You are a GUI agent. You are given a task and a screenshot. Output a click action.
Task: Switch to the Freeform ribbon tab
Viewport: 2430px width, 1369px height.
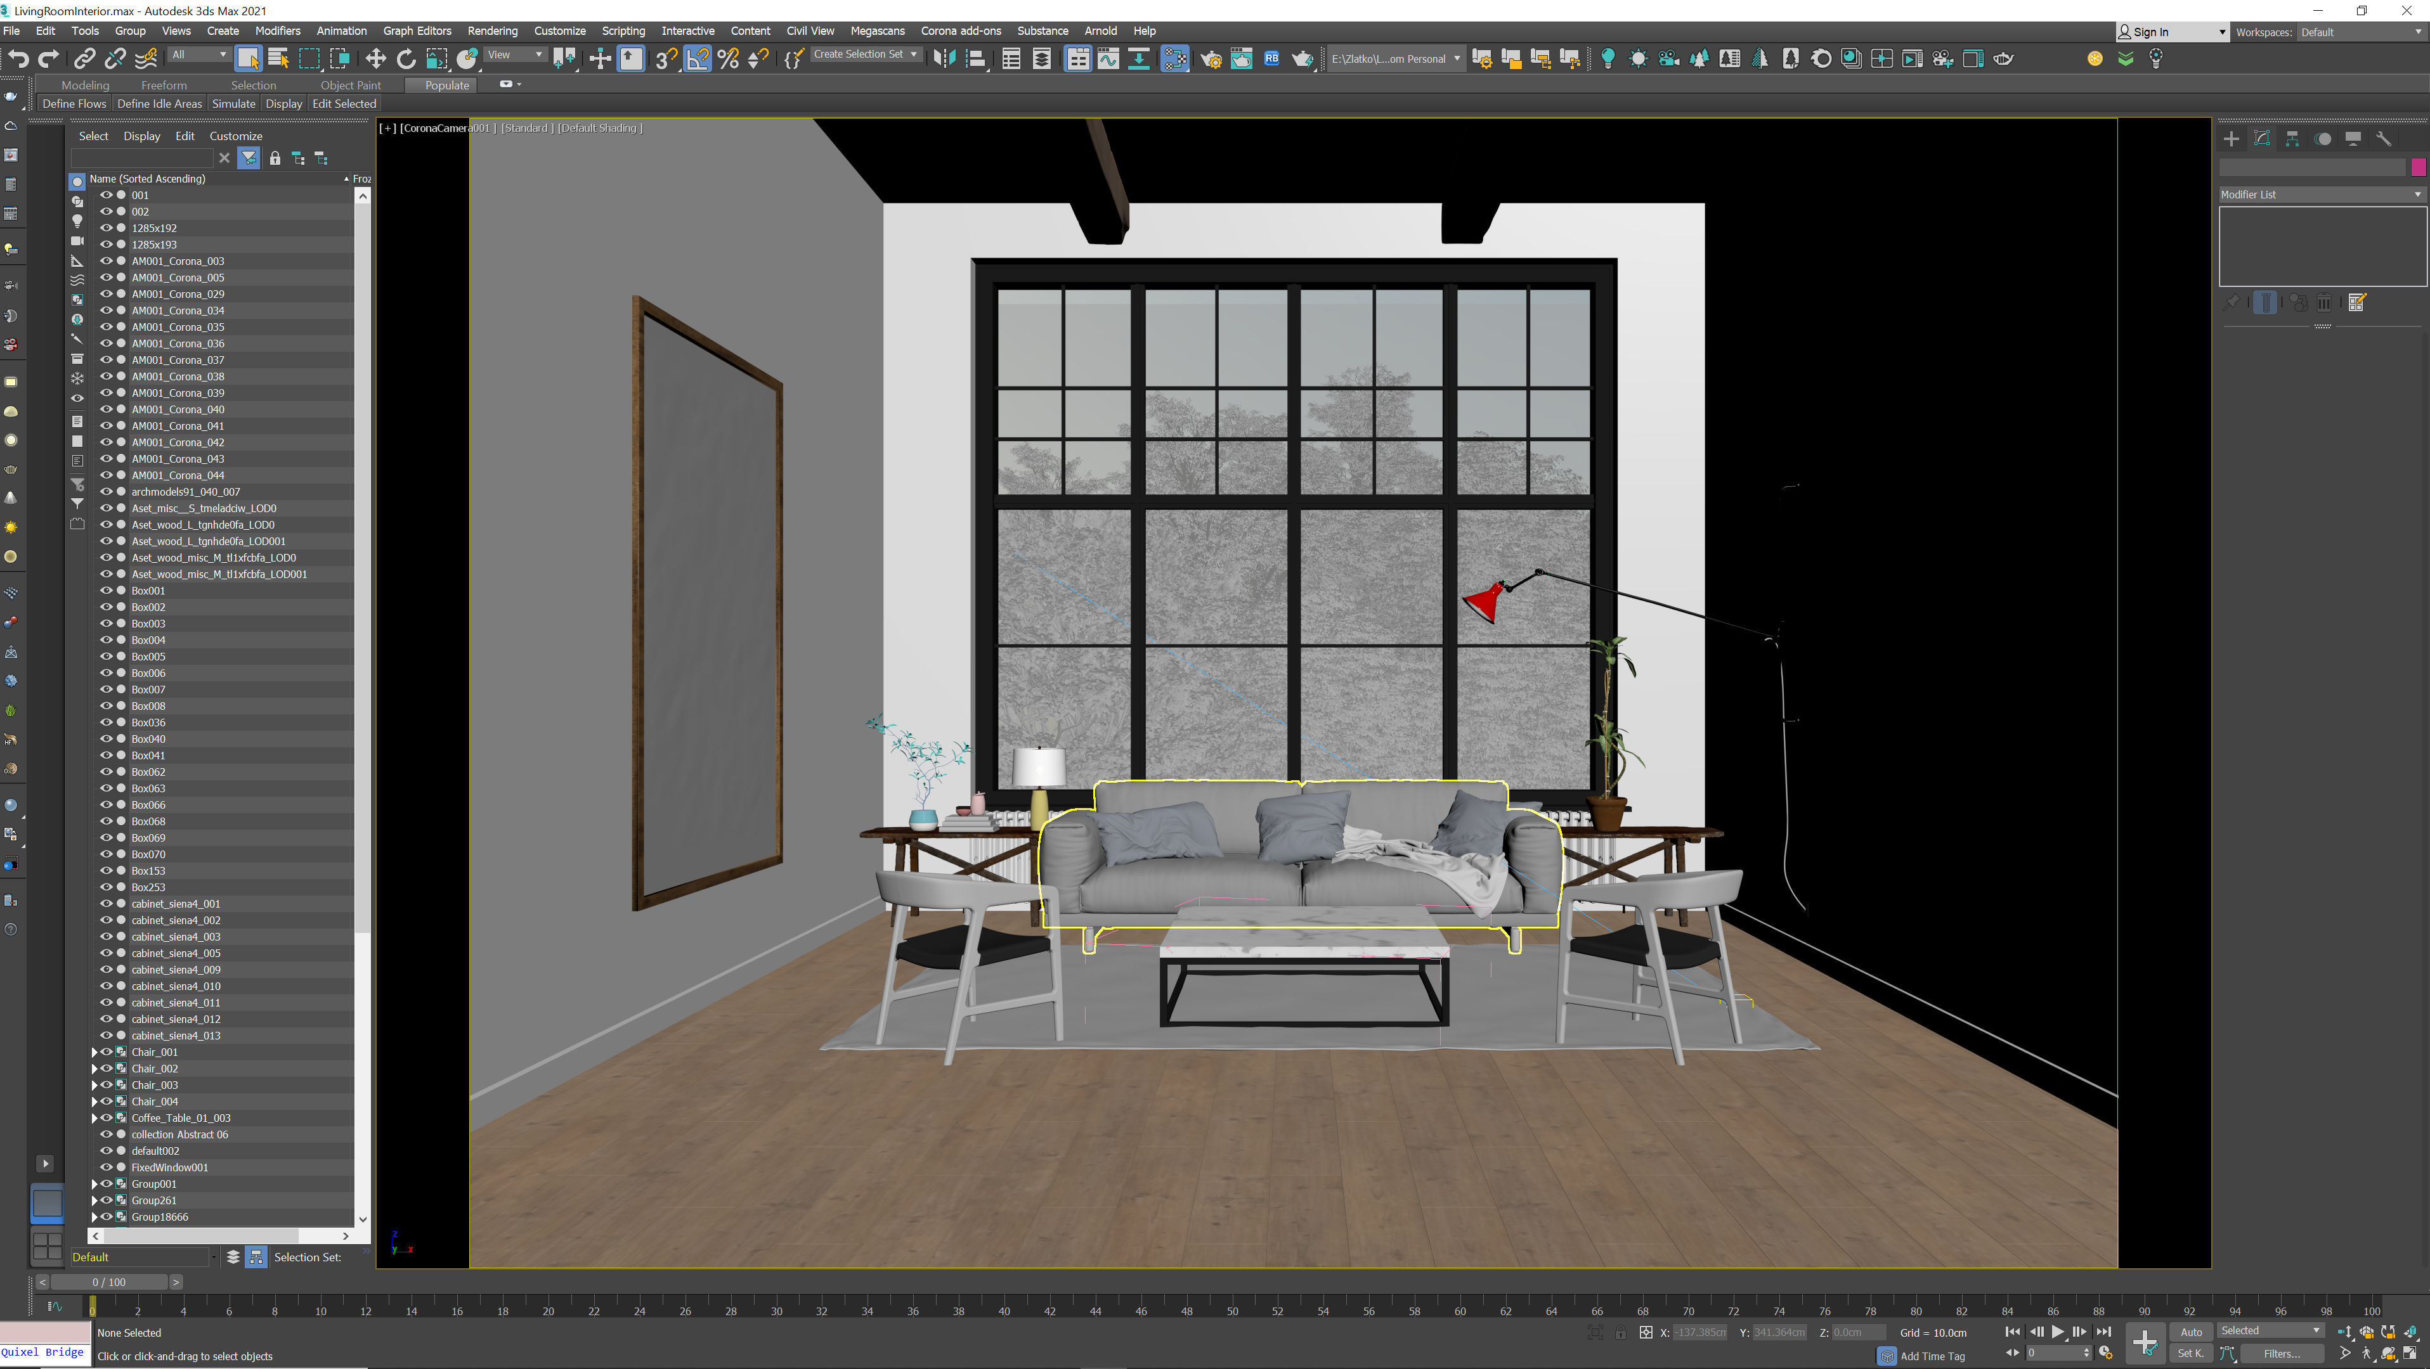coord(164,85)
